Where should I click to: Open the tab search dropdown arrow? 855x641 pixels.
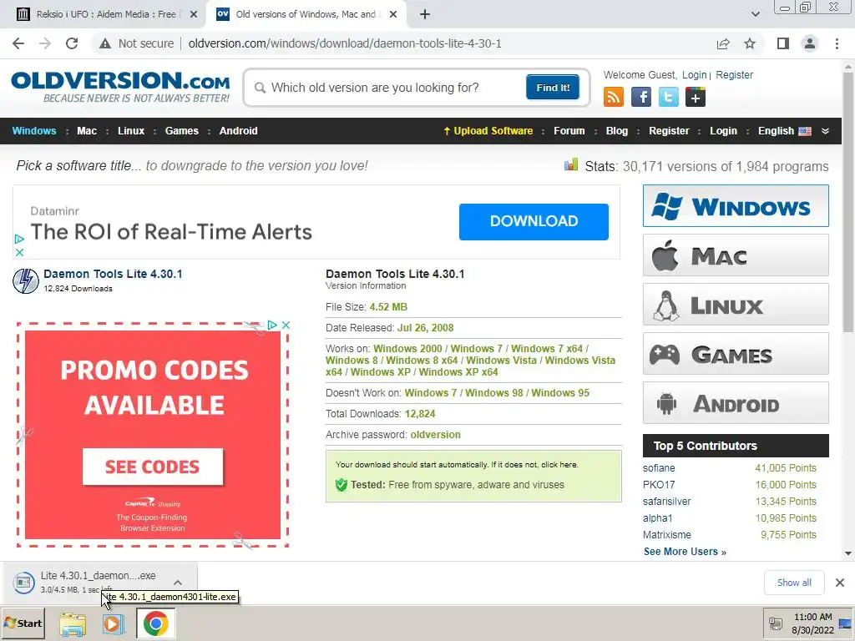pyautogui.click(x=755, y=14)
